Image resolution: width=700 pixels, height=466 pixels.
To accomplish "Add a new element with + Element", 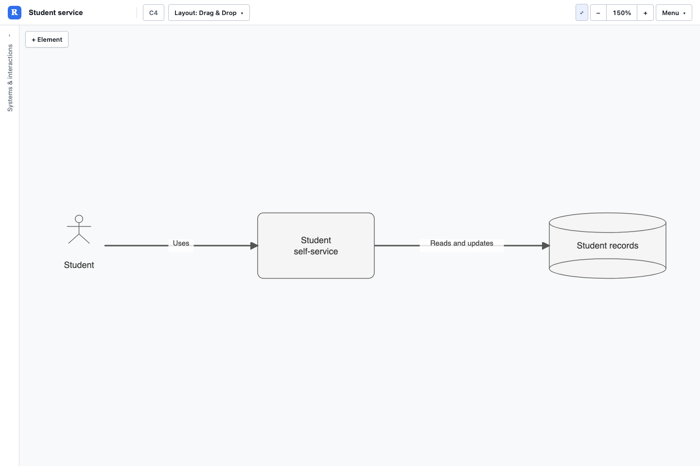I will 47,39.
